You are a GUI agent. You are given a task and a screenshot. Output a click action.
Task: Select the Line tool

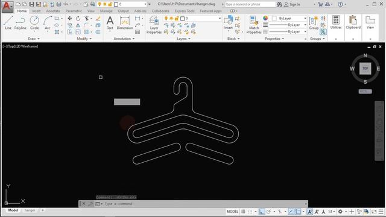pos(8,23)
